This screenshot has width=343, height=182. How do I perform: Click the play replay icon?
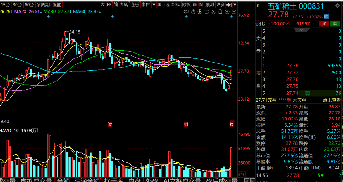200,12
